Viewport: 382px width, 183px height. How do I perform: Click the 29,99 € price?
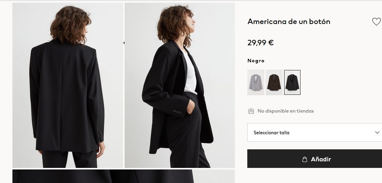[x=260, y=43]
